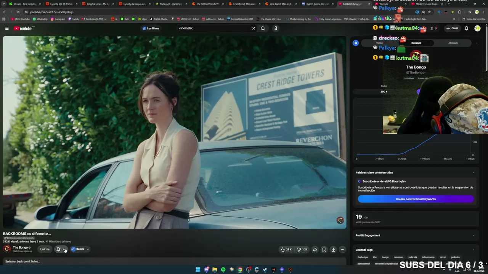Screen dimensions: 488x274
Task: Click the 'resumen de peliculas' channel tag
Action: tap(386, 264)
